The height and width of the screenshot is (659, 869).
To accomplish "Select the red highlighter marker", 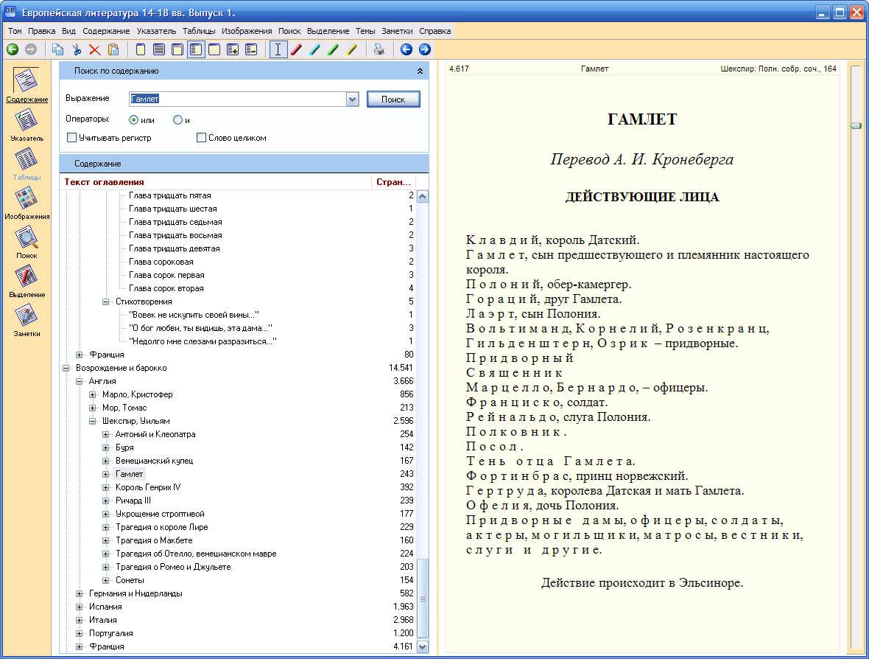I will (297, 49).
